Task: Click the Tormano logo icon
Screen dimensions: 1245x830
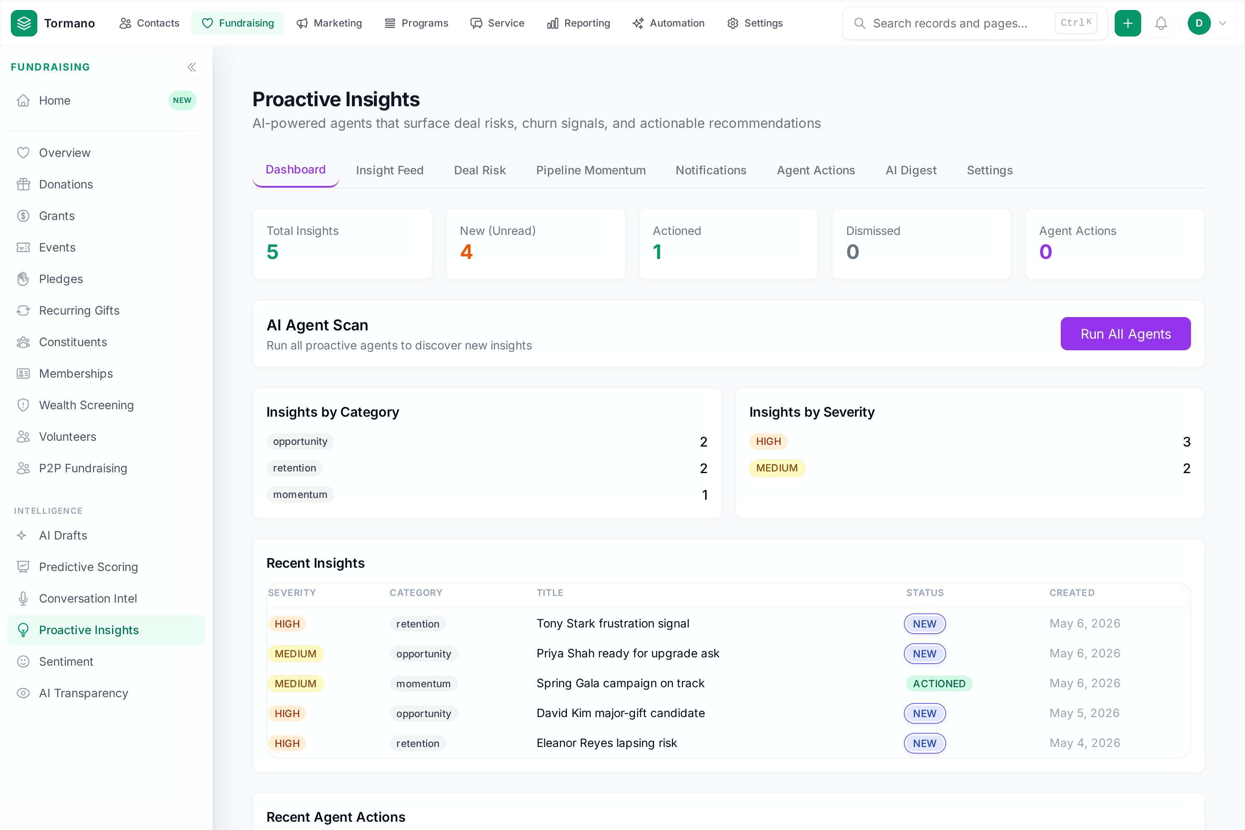Action: pyautogui.click(x=24, y=23)
